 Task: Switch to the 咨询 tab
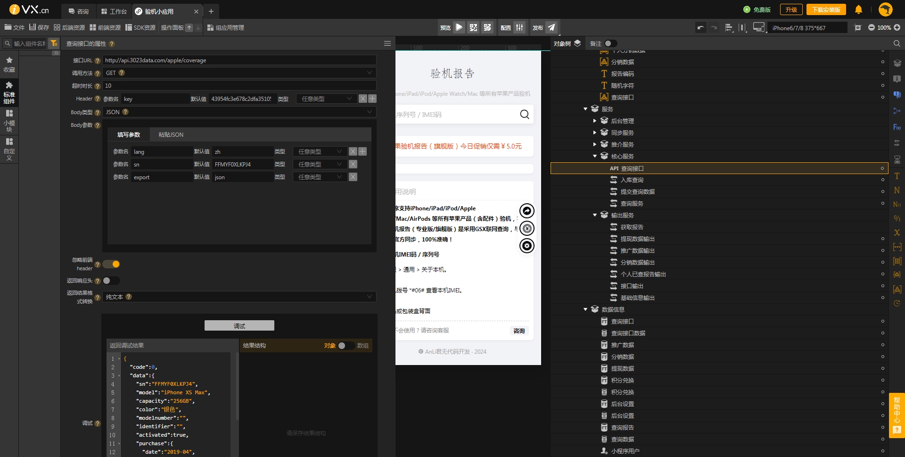point(78,11)
